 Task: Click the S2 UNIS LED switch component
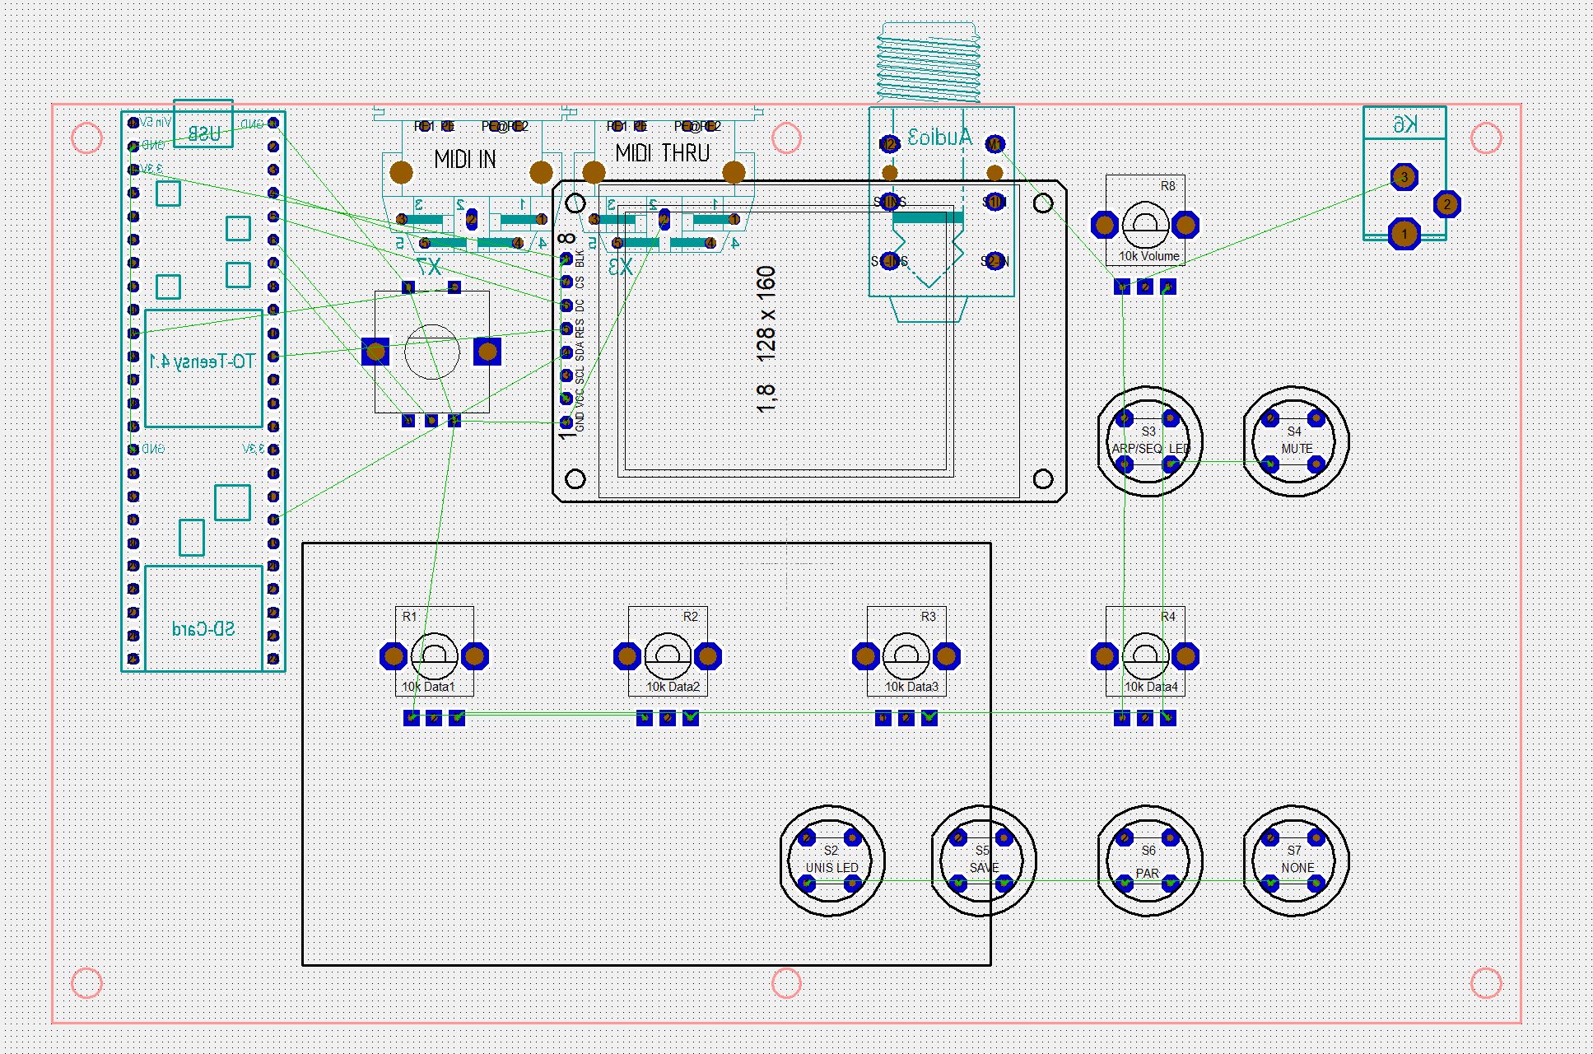click(x=831, y=860)
